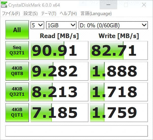Click the 4KiB Q8T8 read result 9.282
The width and height of the screenshot is (153, 140).
[59, 71]
